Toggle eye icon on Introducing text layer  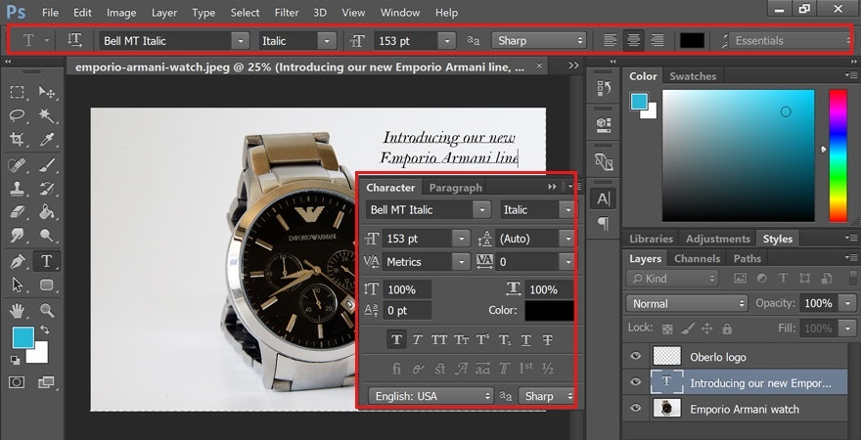tap(635, 383)
